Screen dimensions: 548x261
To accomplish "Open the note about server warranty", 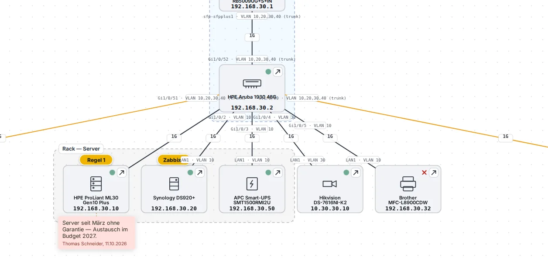I will coord(97,233).
